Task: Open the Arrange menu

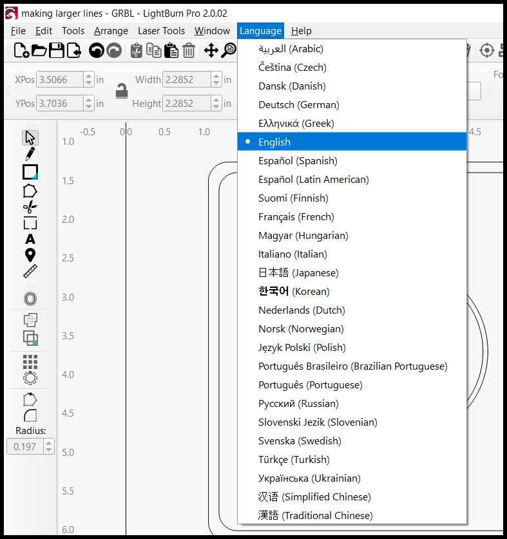Action: pos(111,31)
